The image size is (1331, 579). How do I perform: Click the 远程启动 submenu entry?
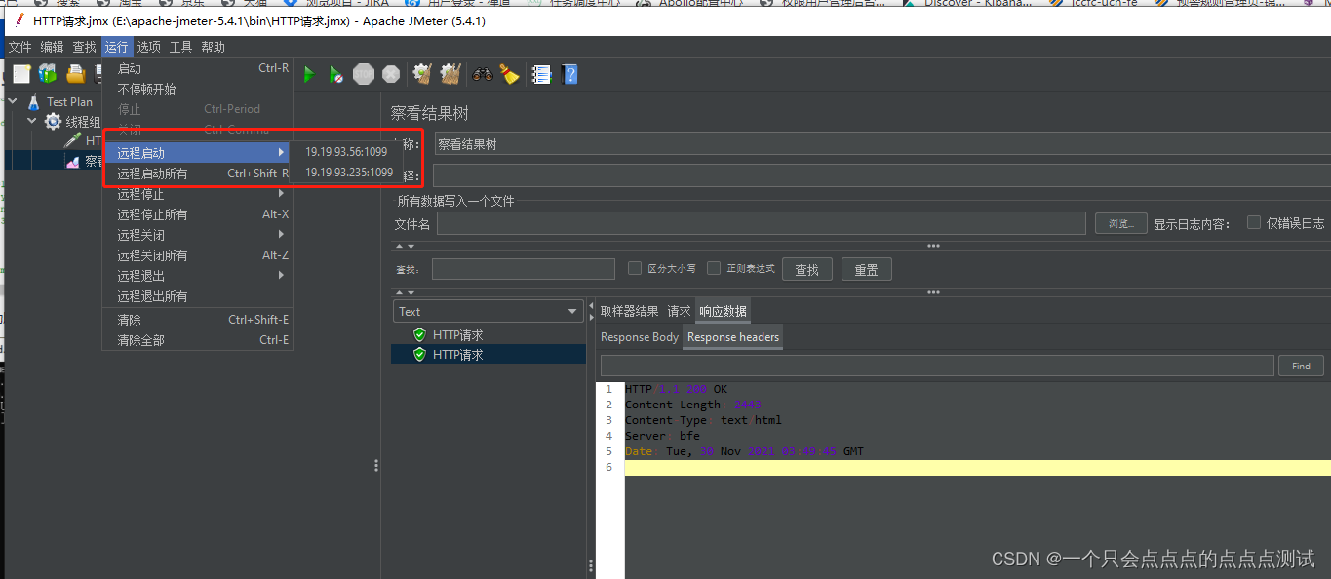198,153
